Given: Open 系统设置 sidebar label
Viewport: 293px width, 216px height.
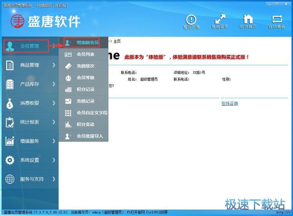Looking at the screenshot, I should [x=30, y=160].
